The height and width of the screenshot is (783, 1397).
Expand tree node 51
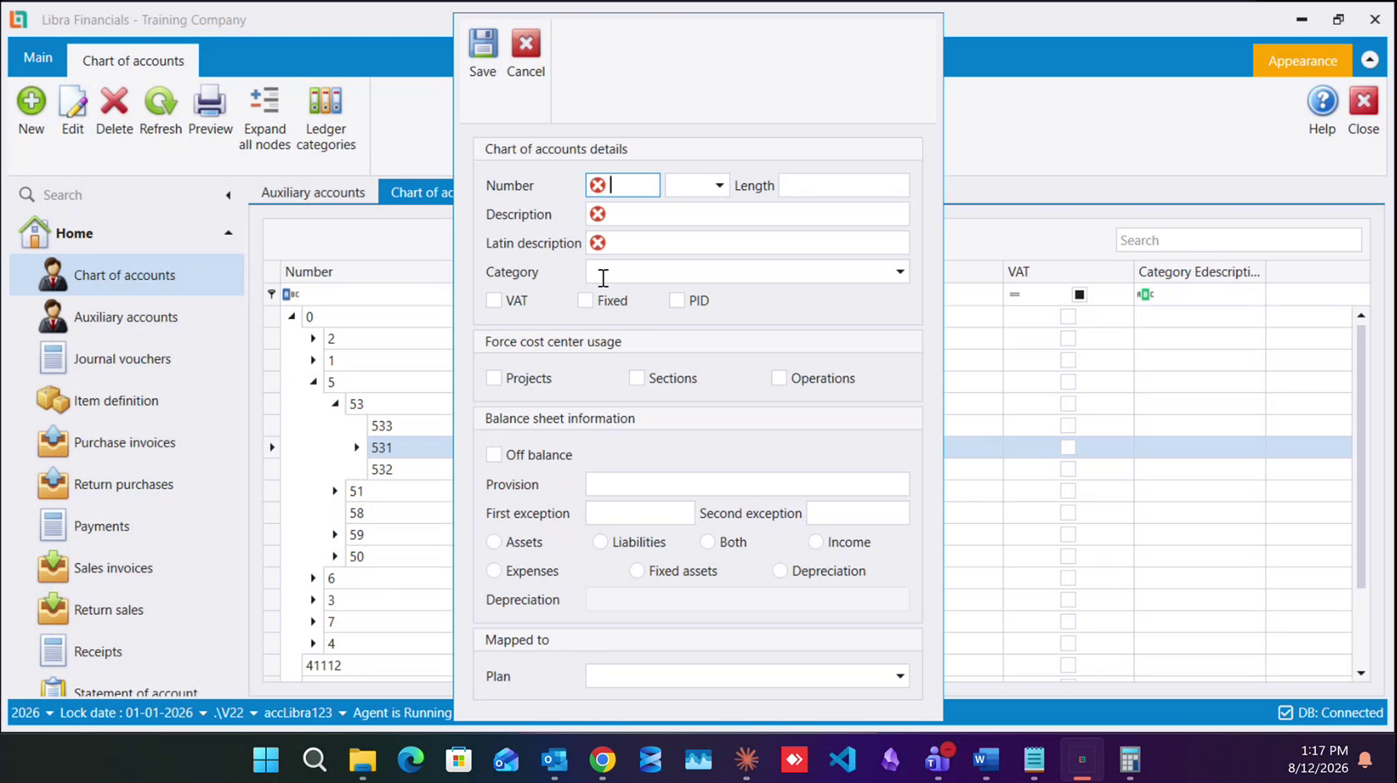coord(335,491)
